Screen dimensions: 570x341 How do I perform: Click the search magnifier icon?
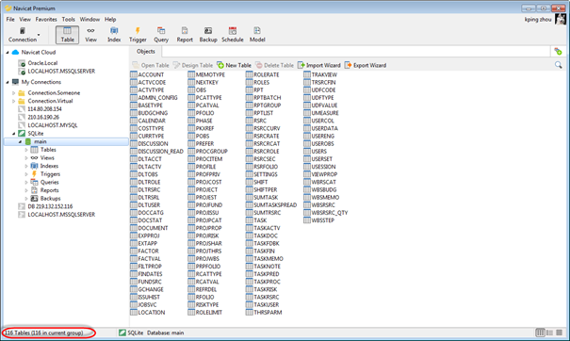pyautogui.click(x=559, y=65)
